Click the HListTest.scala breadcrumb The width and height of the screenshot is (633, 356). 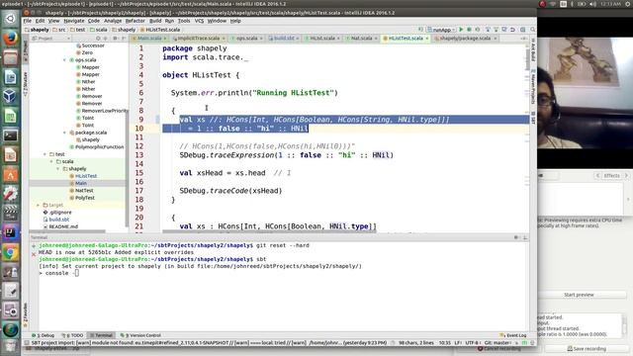click(160, 30)
